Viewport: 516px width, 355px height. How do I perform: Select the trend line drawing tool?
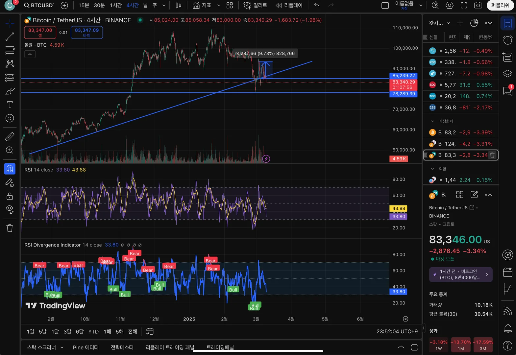click(x=10, y=36)
